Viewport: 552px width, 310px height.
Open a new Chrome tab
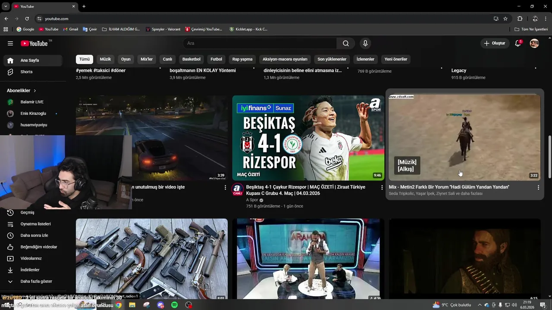point(84,6)
